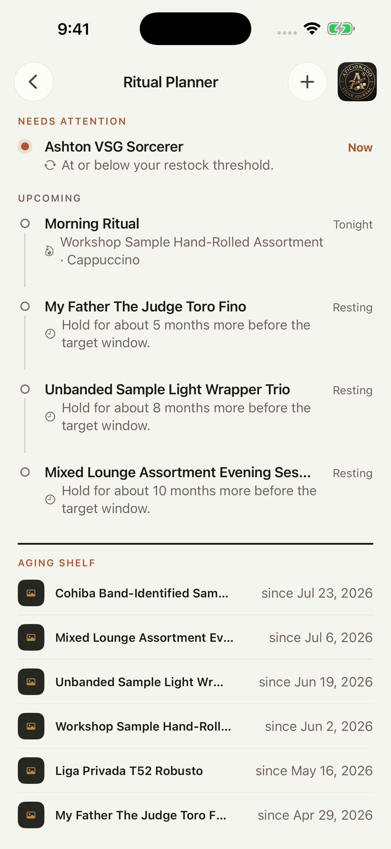
Task: Tap the flame icon under Morning Ritual
Action: click(49, 251)
